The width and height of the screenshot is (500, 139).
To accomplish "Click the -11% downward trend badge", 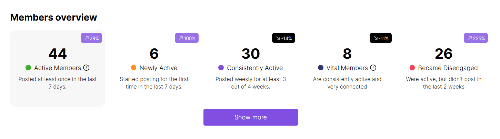I will pyautogui.click(x=381, y=38).
